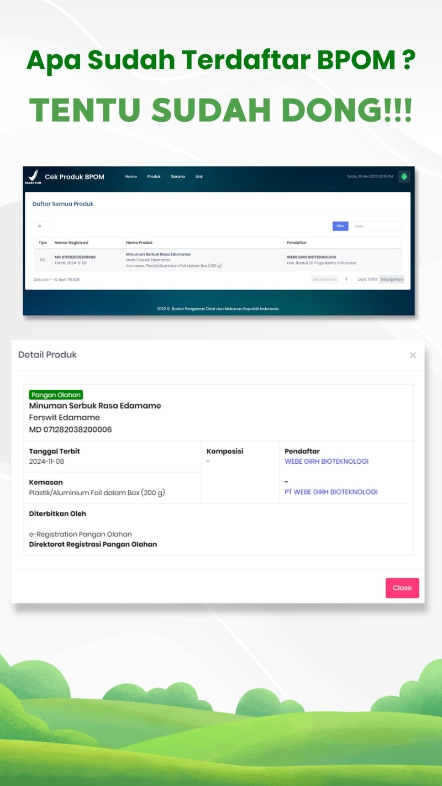This screenshot has width=442, height=786.
Task: Focus the Cari search field
Action: tap(376, 226)
